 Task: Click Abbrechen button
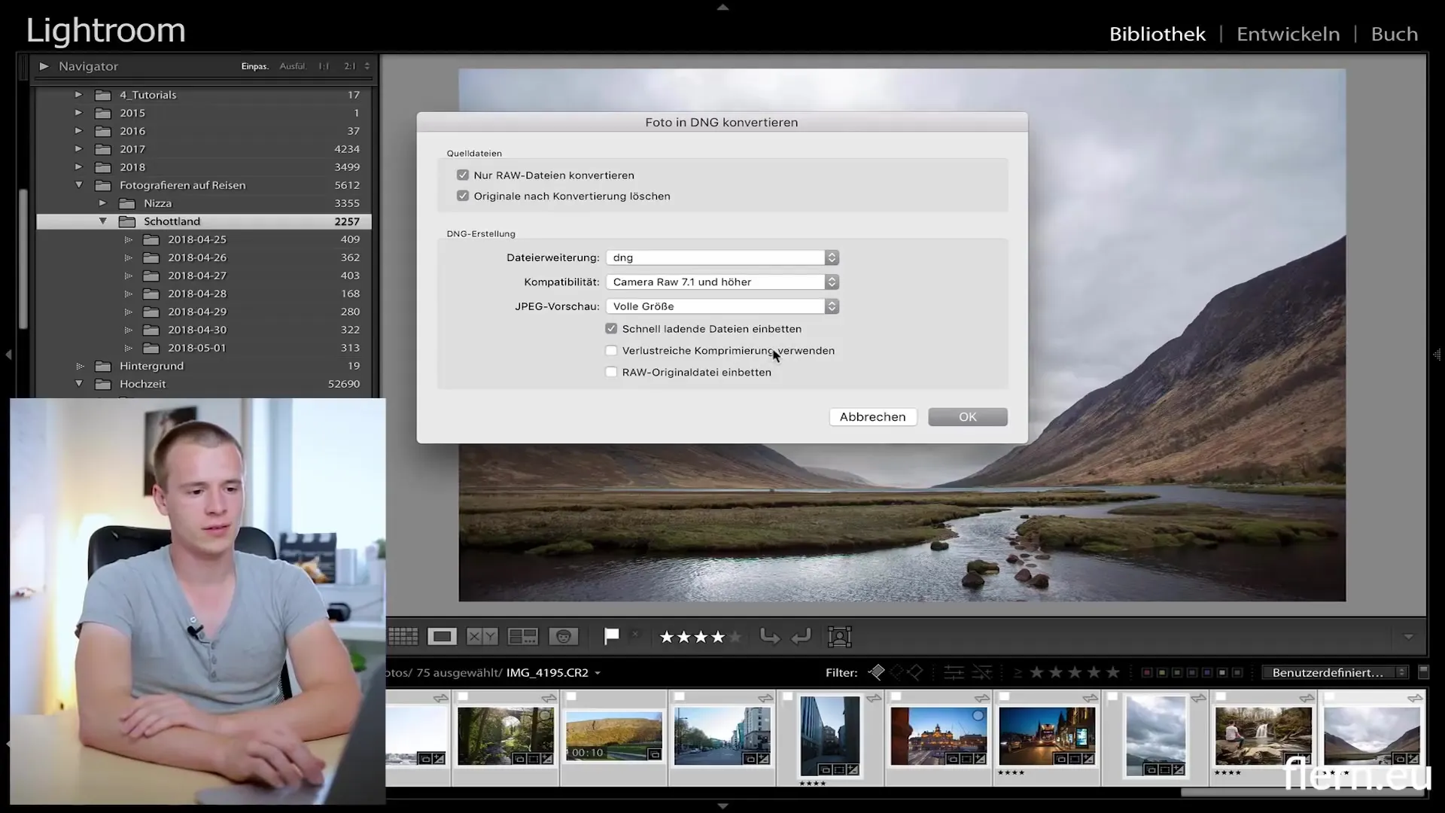click(873, 417)
